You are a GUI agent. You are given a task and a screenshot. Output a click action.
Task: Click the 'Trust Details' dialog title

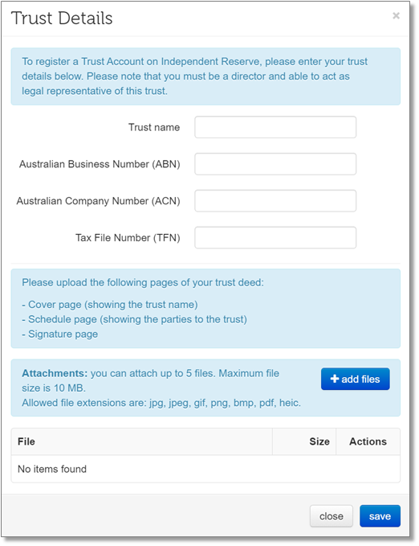coord(62,18)
